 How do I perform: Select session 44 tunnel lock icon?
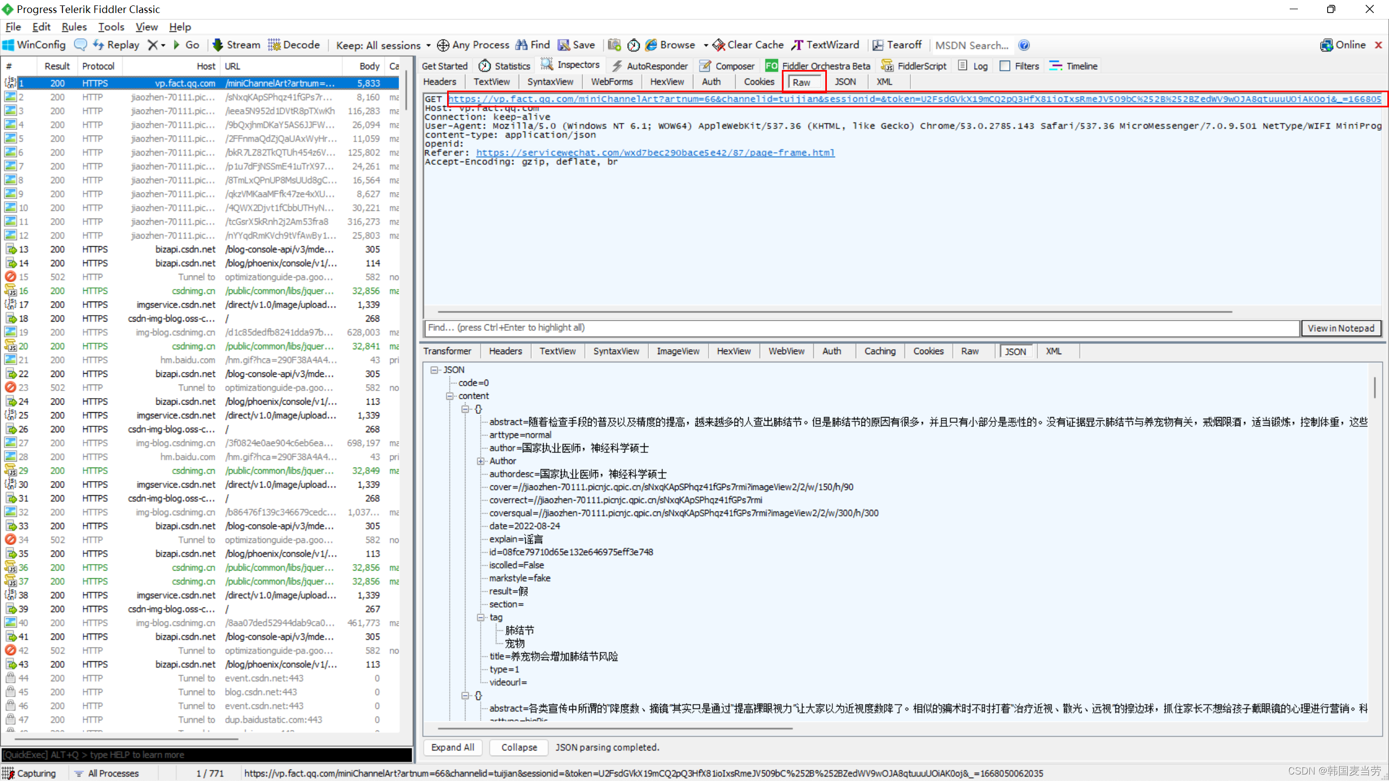tap(10, 678)
